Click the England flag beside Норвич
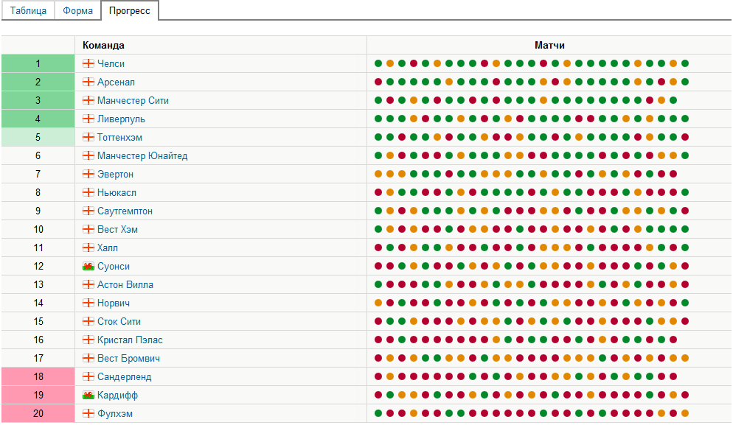This screenshot has height=425, width=733. click(x=88, y=303)
